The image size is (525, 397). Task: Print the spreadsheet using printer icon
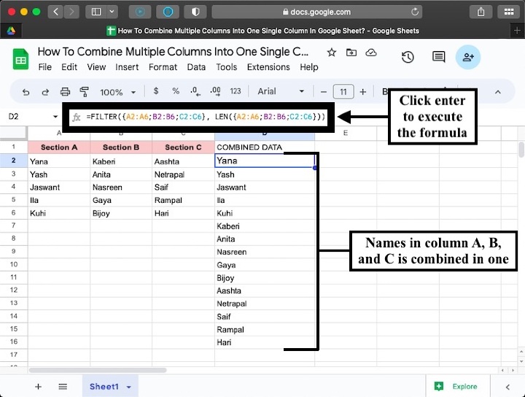[65, 92]
